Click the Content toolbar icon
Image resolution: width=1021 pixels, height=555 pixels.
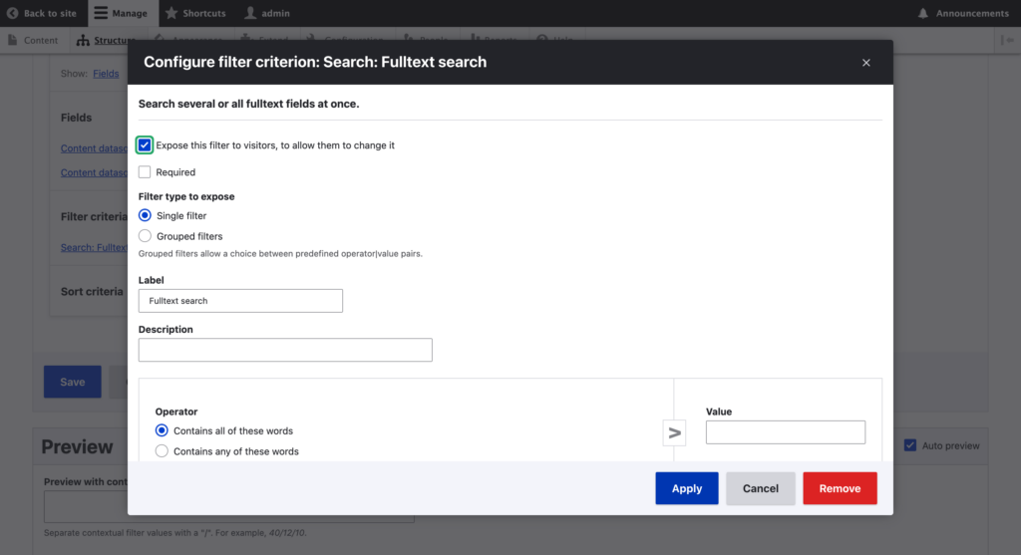pyautogui.click(x=14, y=40)
